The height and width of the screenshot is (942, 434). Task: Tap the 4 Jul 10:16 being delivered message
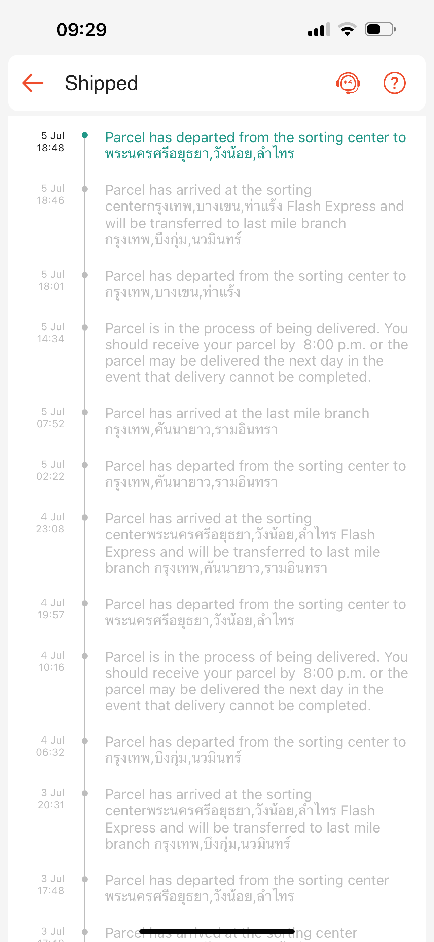(x=256, y=681)
